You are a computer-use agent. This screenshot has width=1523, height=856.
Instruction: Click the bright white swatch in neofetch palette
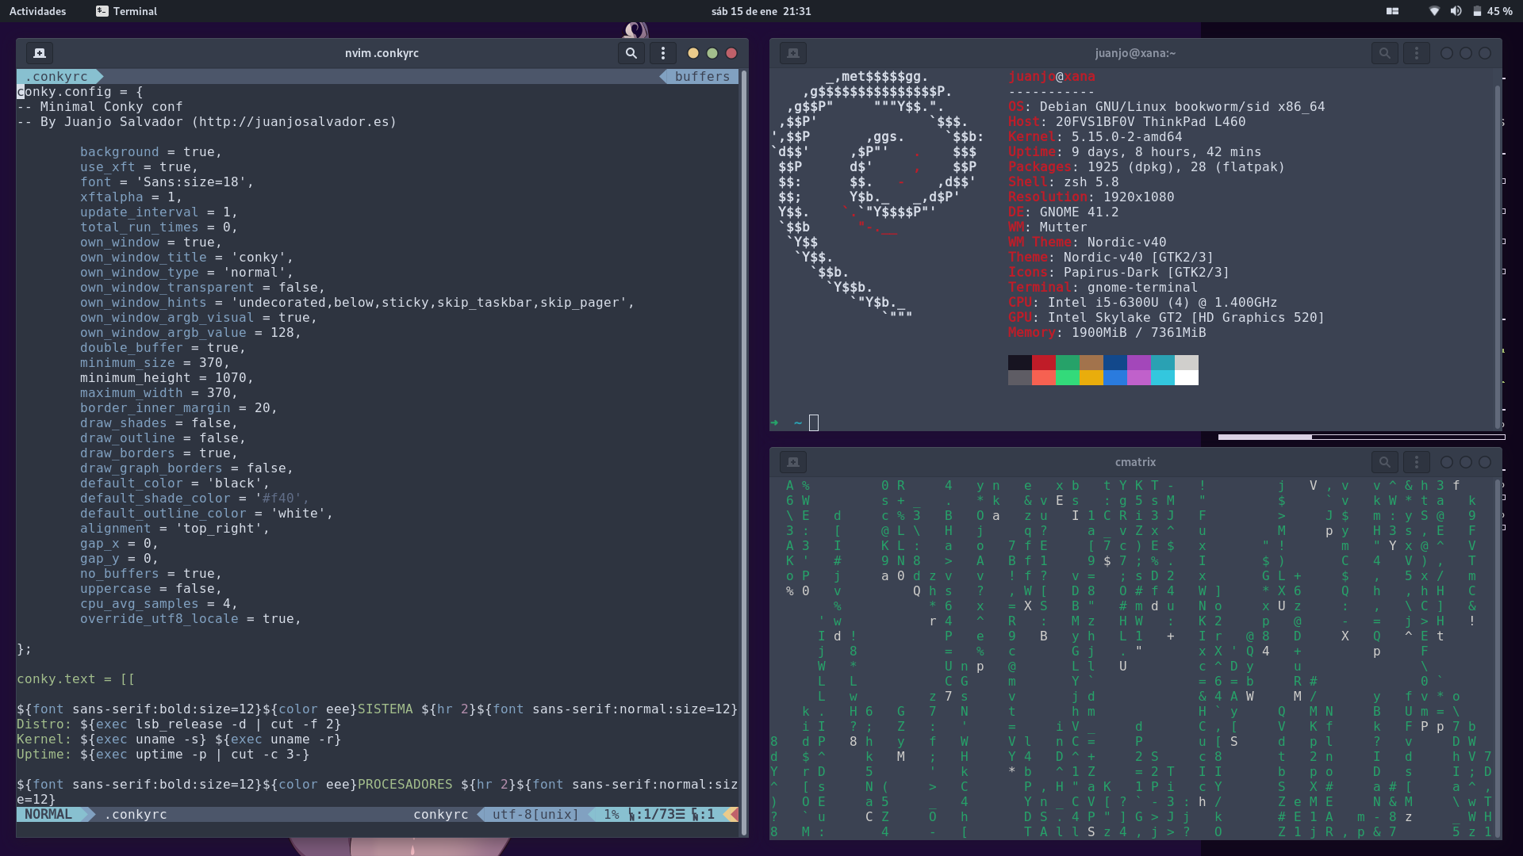click(x=1187, y=377)
